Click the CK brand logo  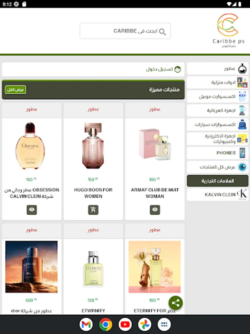pos(242,194)
